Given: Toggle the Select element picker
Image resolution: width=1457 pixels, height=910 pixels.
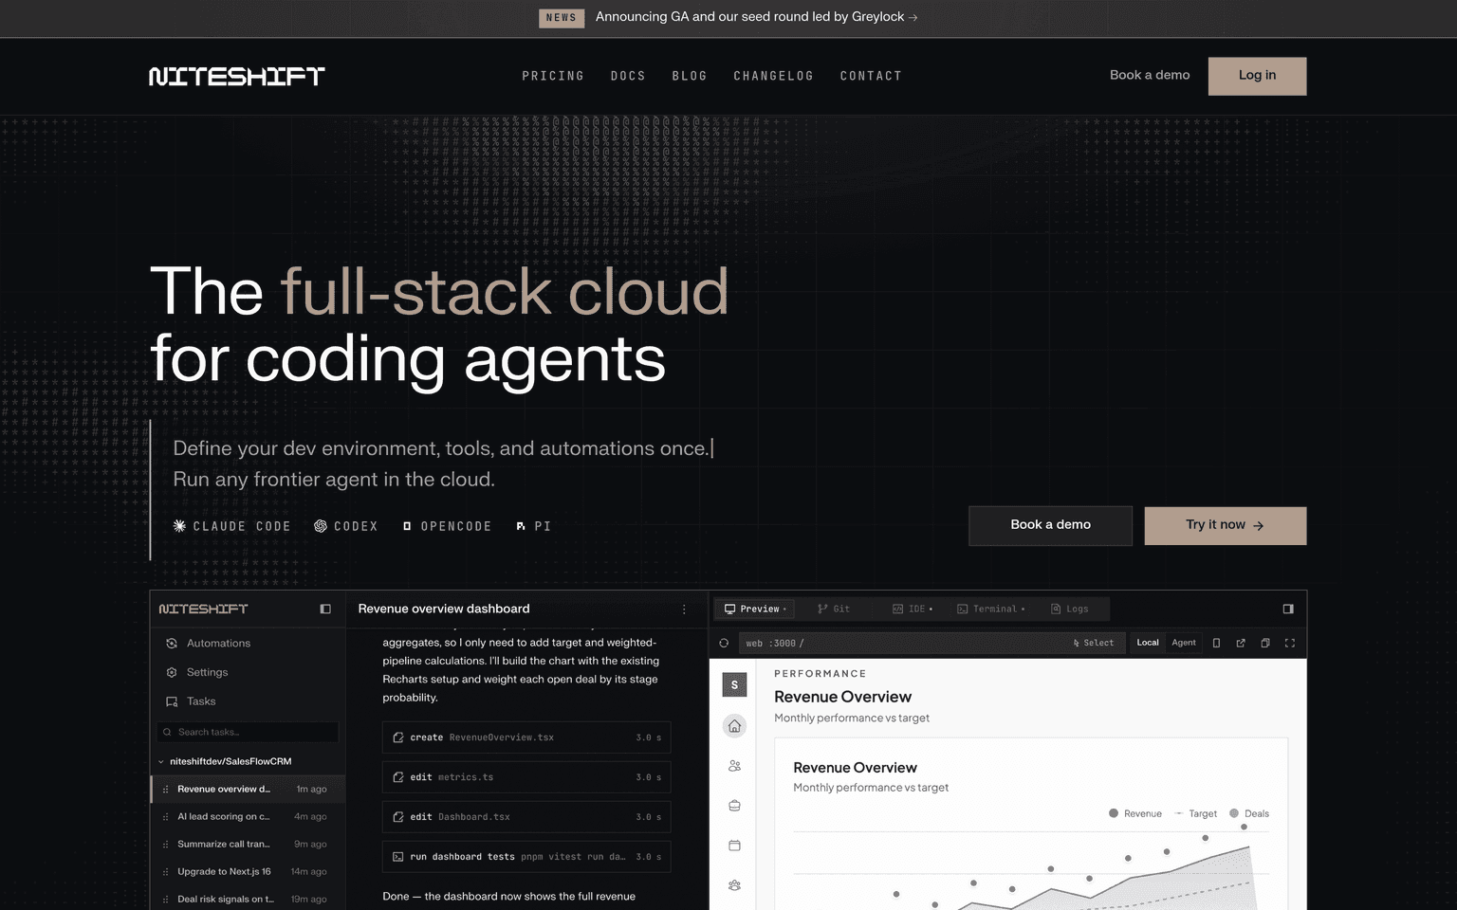Looking at the screenshot, I should [x=1094, y=643].
